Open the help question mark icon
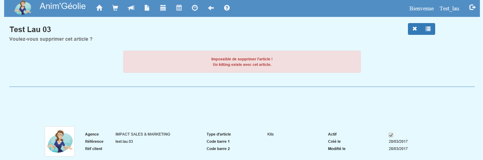Screen dimensions: 483x160 [227, 8]
